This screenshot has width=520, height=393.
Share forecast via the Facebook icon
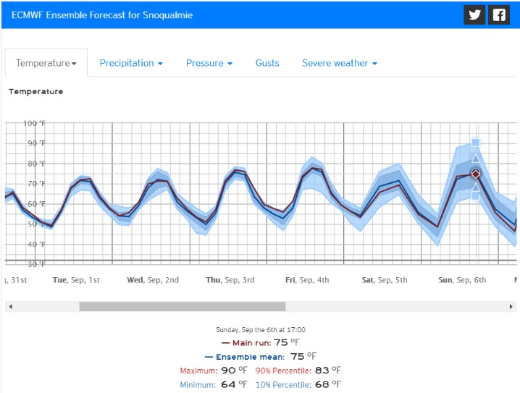(499, 15)
